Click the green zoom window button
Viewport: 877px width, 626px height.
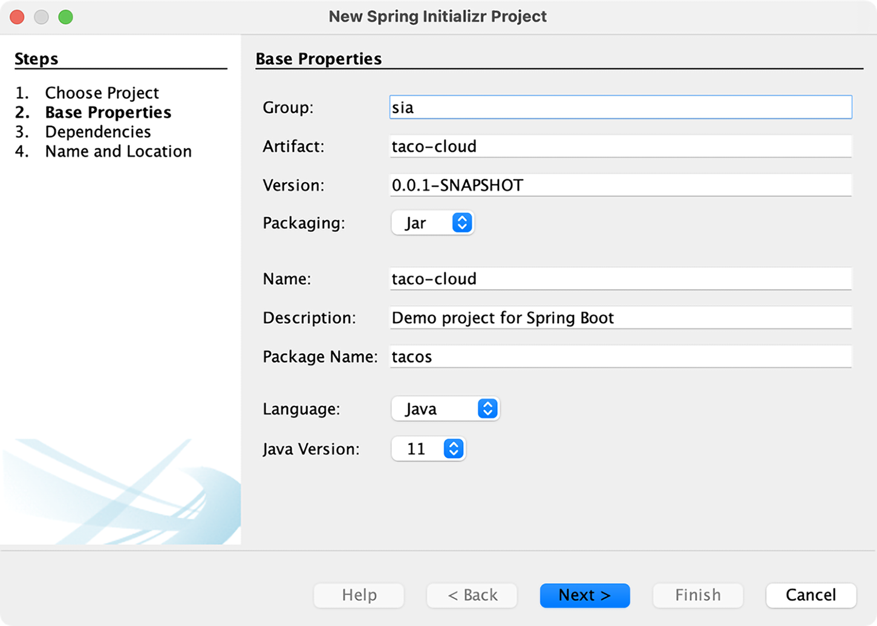(66, 17)
